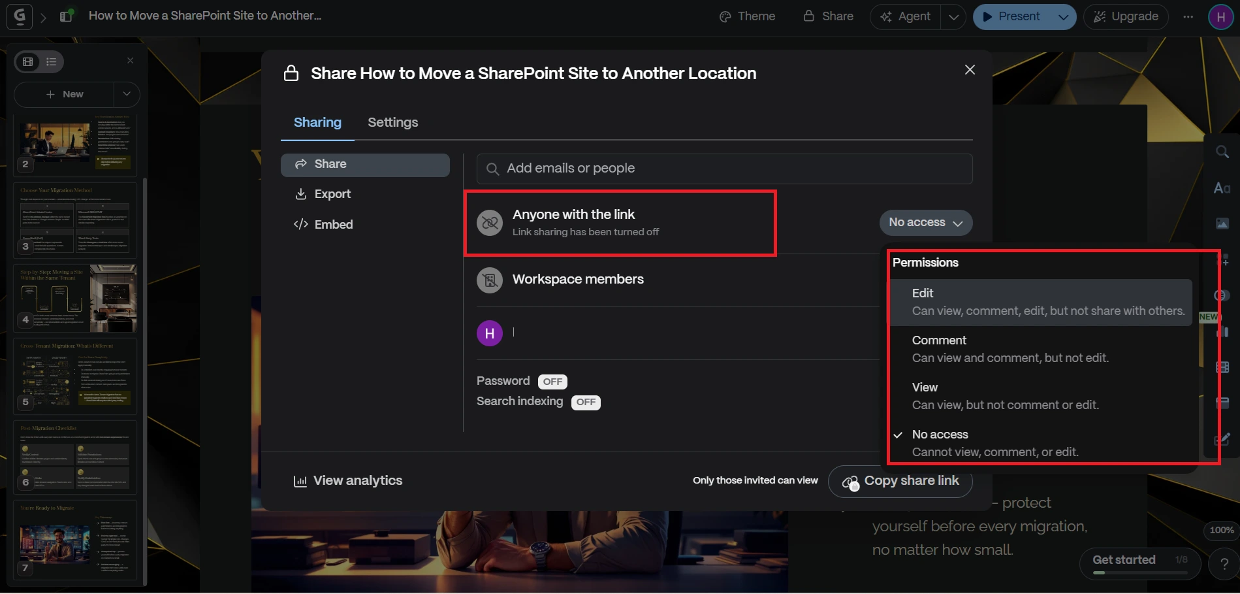
Task: Click the document icon beside the title
Action: [x=66, y=16]
